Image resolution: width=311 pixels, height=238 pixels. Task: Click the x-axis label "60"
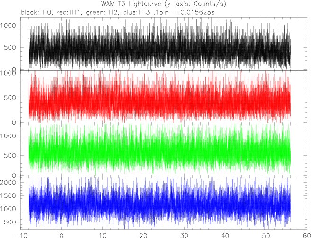coord(307,236)
